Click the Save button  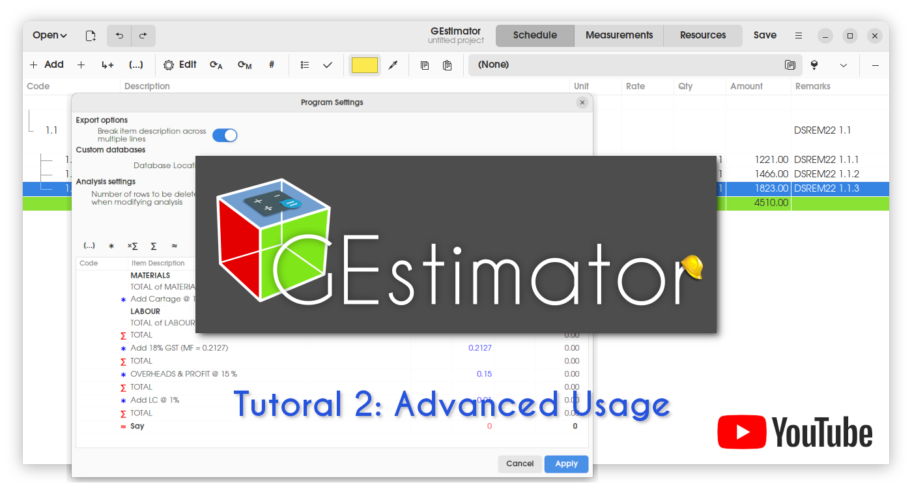point(765,36)
